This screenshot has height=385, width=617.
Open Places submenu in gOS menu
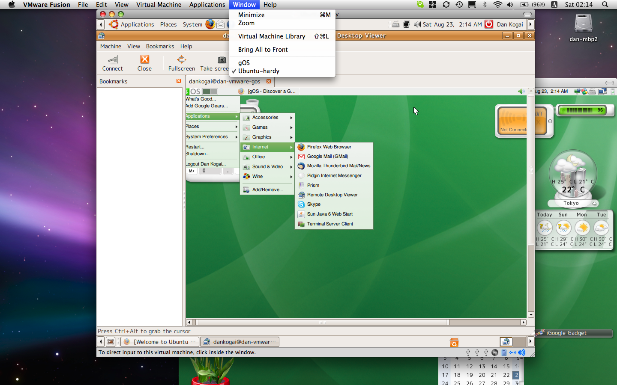pos(213,127)
